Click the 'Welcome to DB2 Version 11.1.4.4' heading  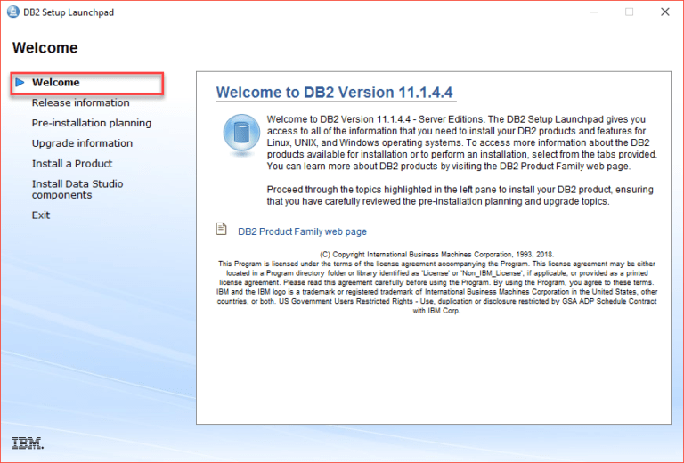tap(335, 93)
